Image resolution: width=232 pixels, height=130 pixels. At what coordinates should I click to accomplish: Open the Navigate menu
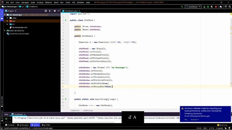click(x=25, y=3)
